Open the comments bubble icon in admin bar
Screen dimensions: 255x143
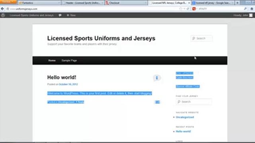(60, 15)
